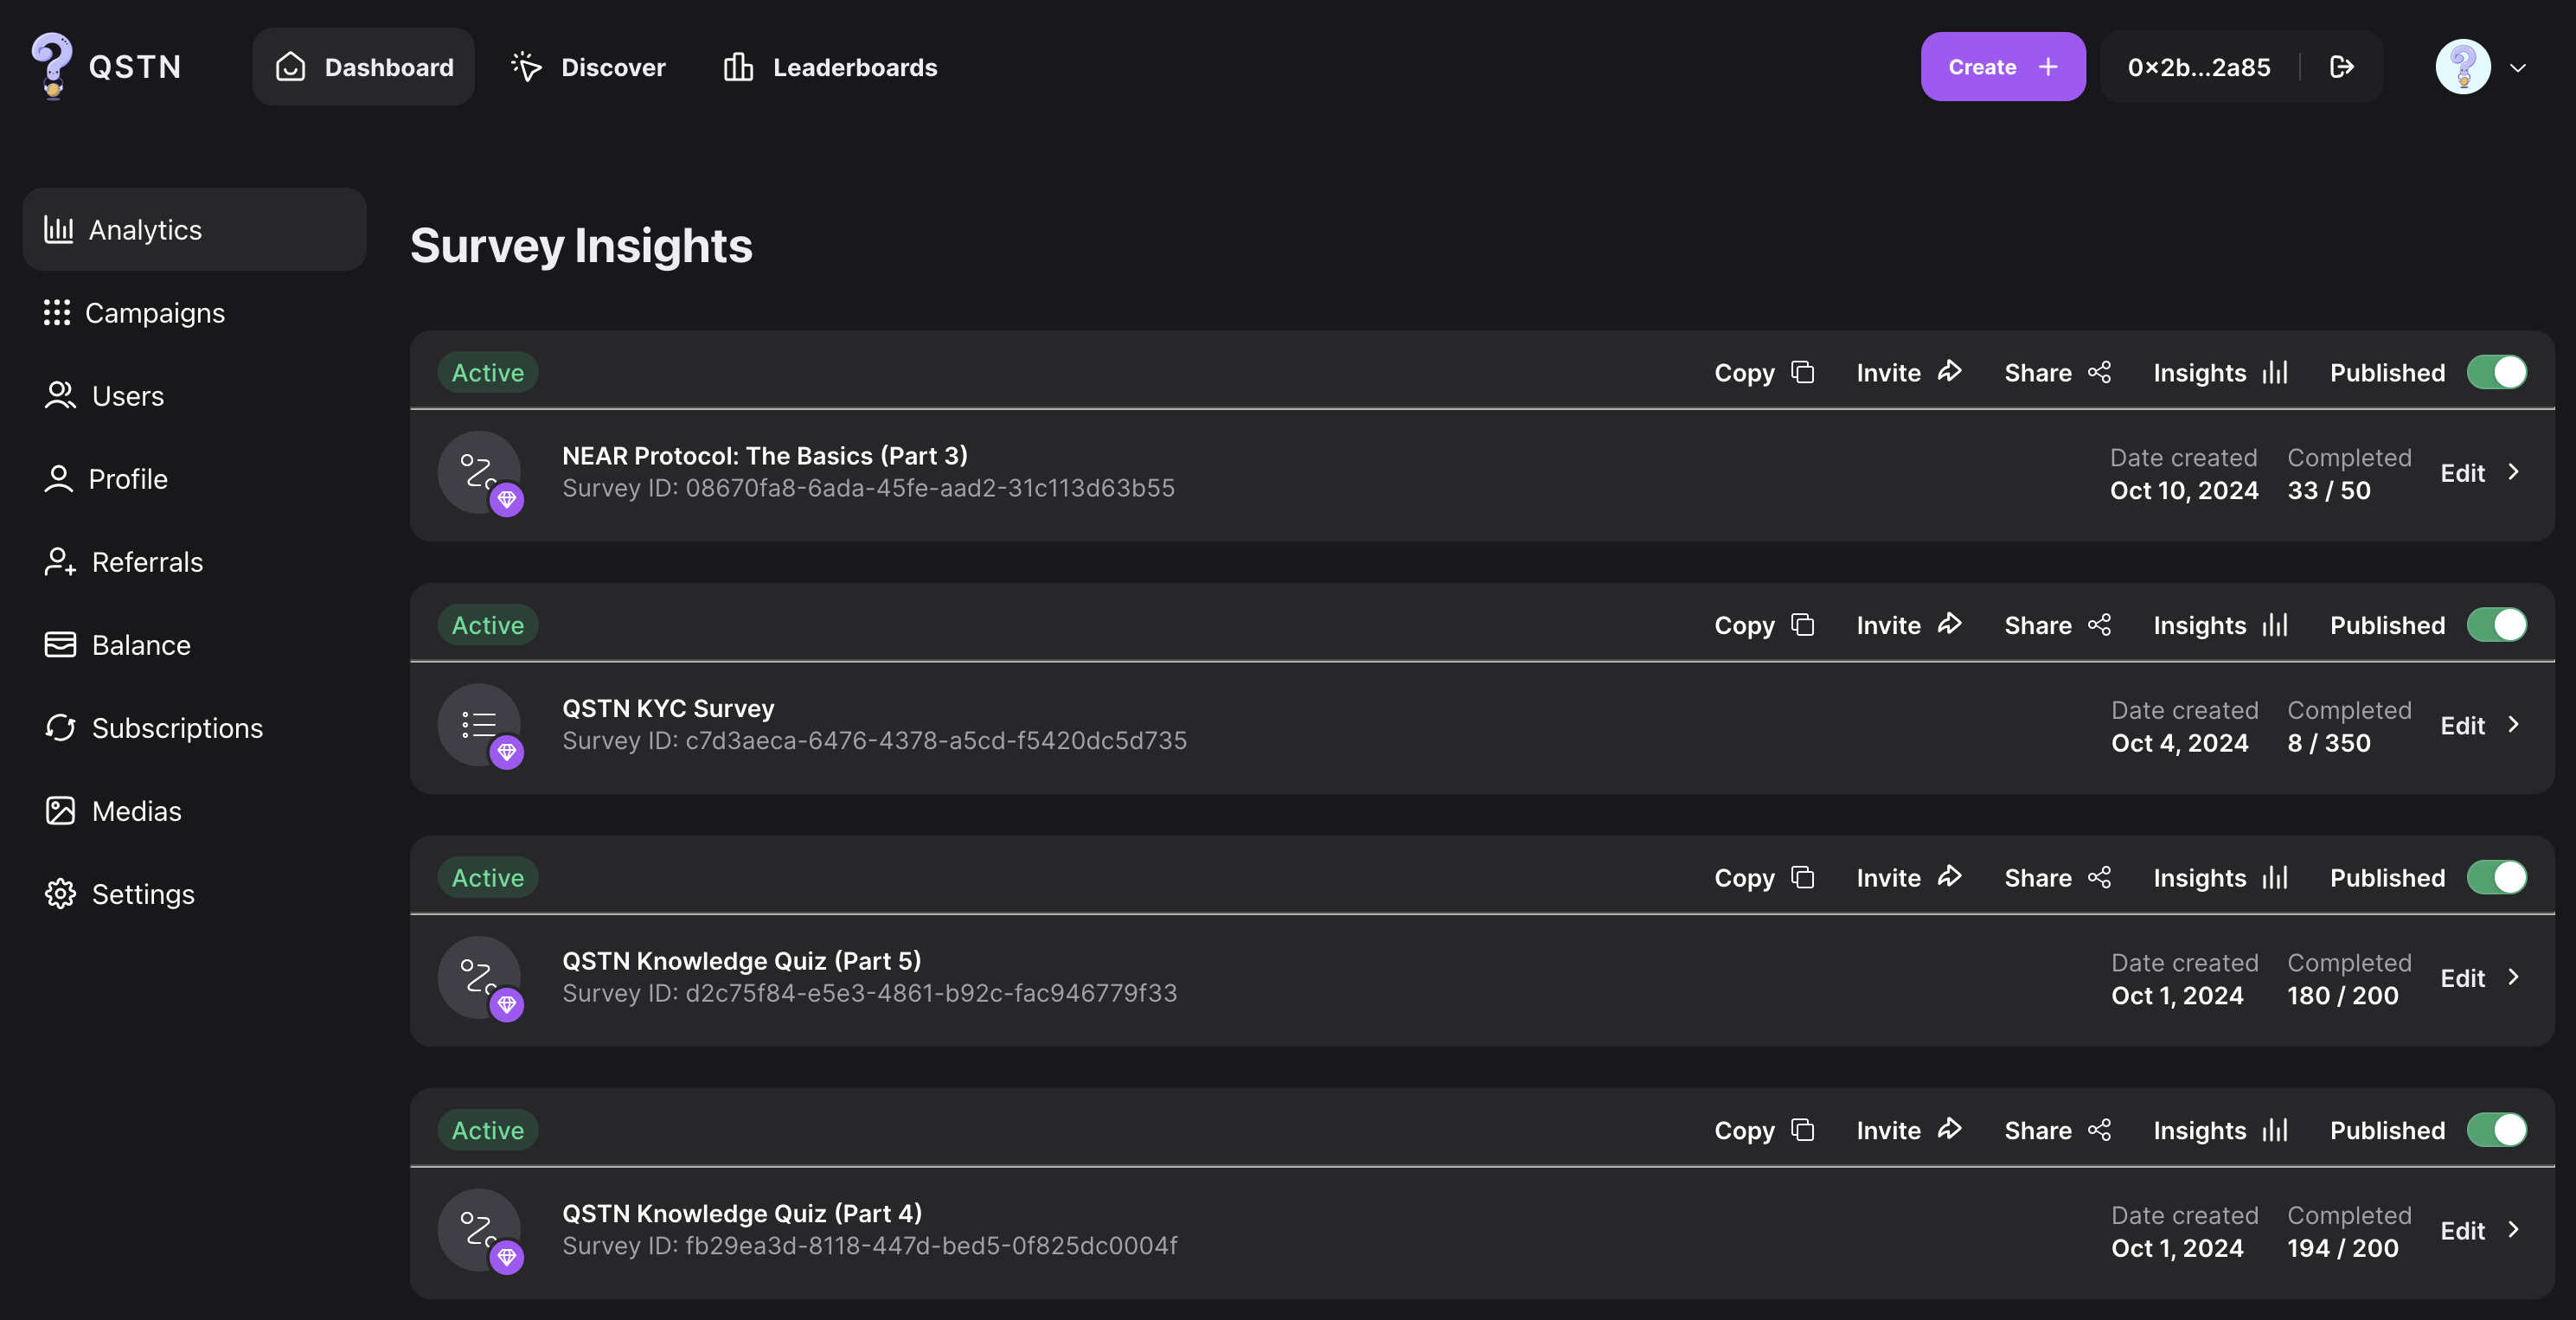Image resolution: width=2576 pixels, height=1320 pixels.
Task: Unpublish the NEAR Protocol Basics Part 3 survey
Action: coord(2496,372)
